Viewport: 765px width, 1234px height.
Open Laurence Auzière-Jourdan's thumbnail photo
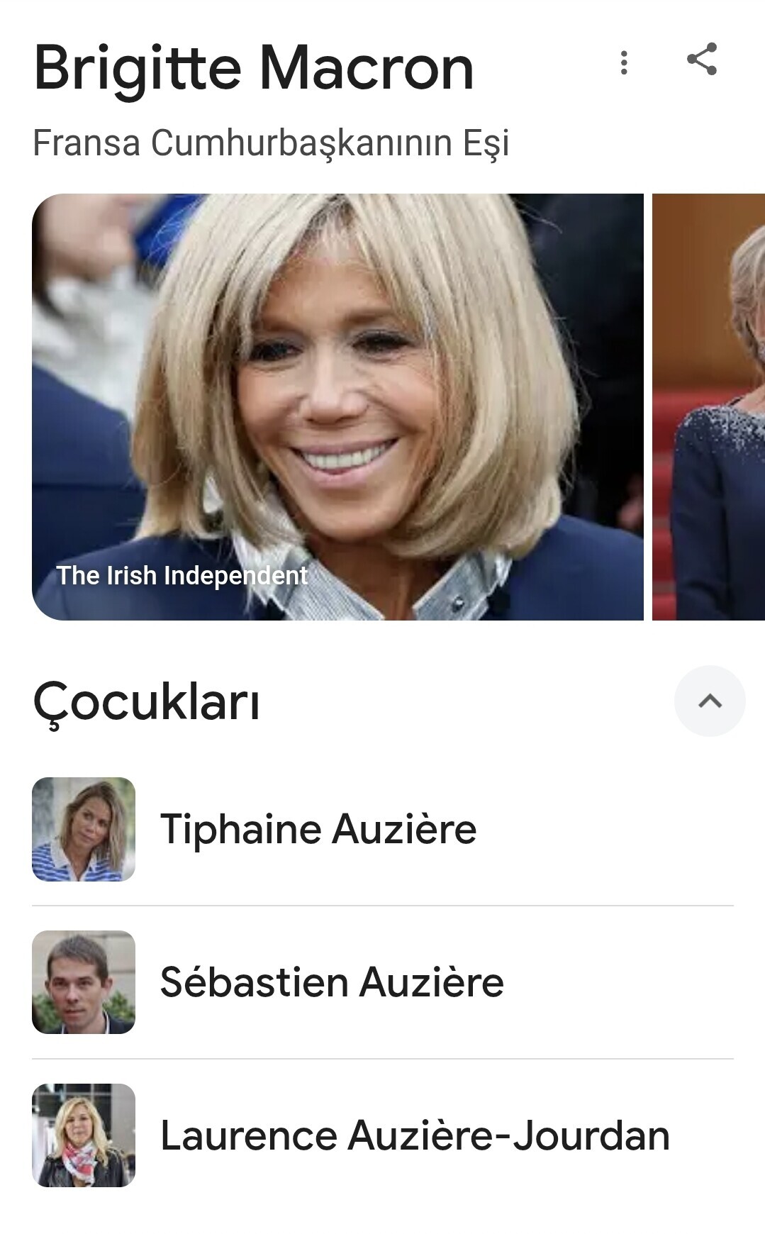84,1135
